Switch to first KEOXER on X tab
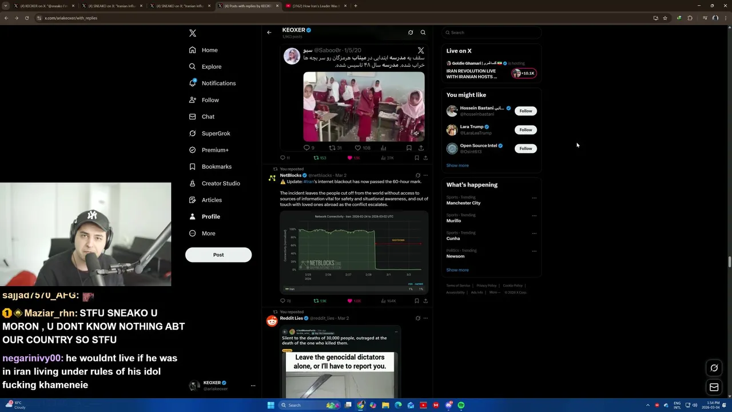The image size is (732, 412). coord(43,6)
